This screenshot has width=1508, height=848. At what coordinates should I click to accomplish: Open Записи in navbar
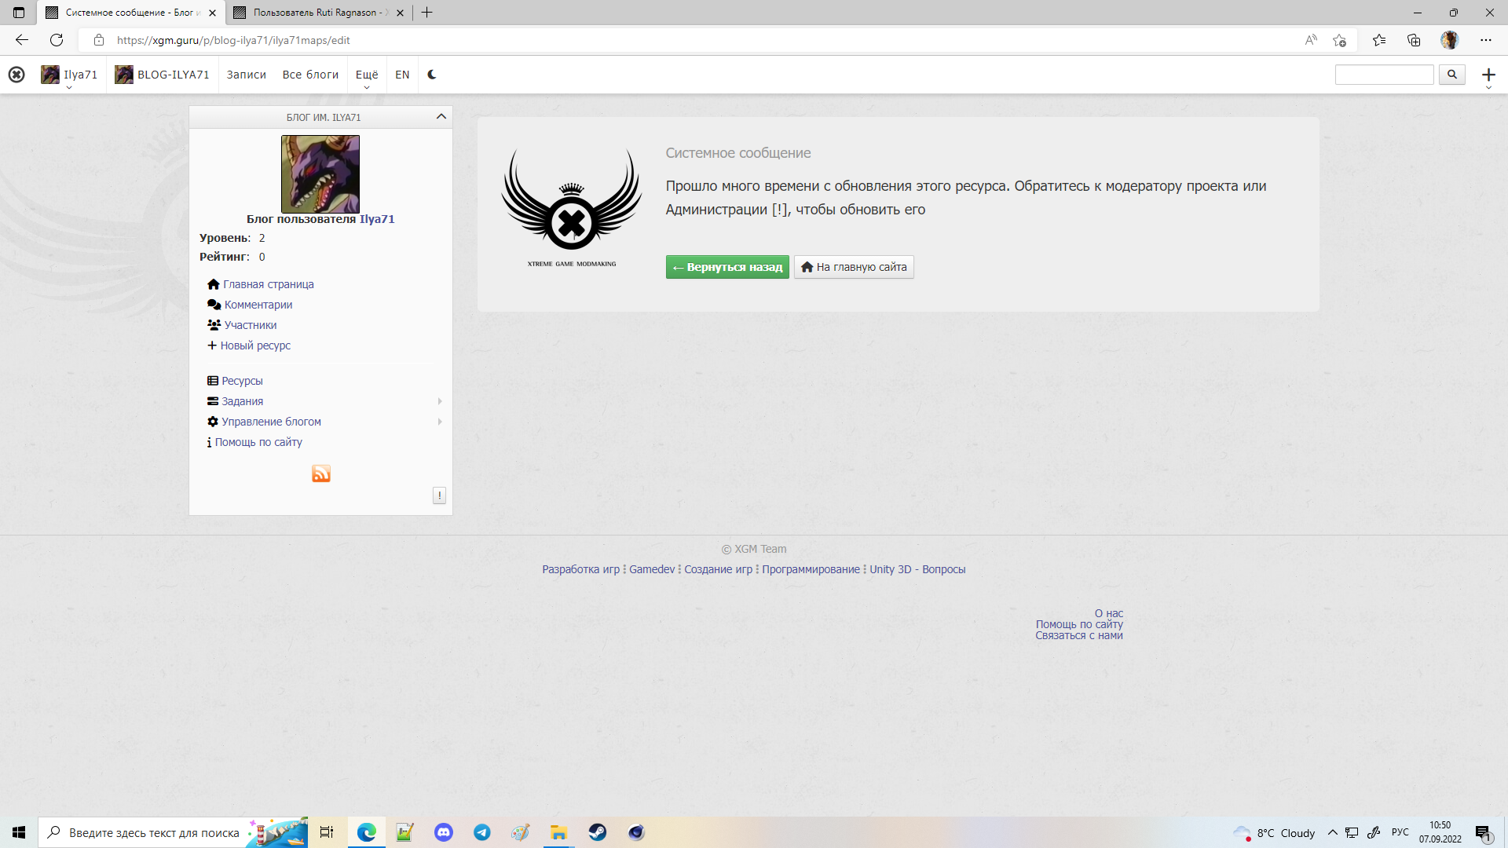246,75
